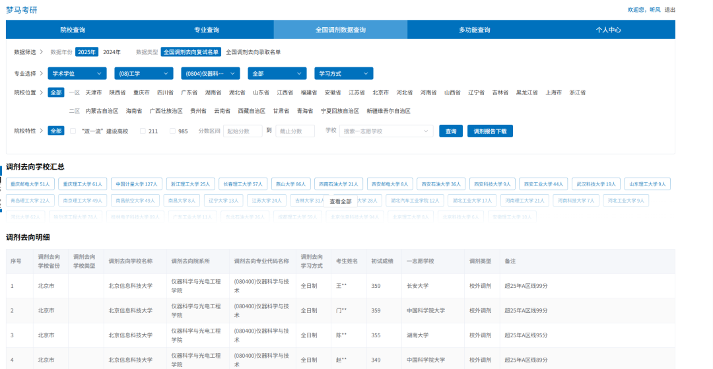The height and width of the screenshot is (369, 713).
Task: Open the 学习方式 dropdown
Action: tap(344, 73)
